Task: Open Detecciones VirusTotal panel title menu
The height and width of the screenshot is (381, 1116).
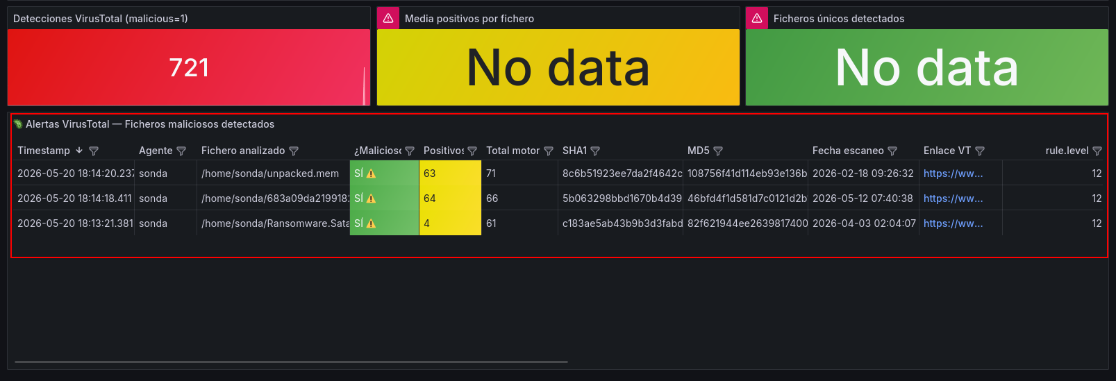Action: point(101,19)
